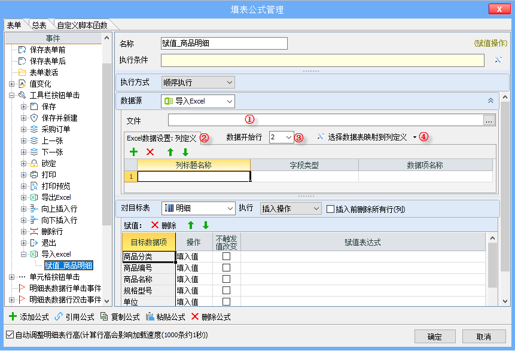This screenshot has width=515, height=351.
Task: Click the file browse ... button
Action: pos(489,121)
